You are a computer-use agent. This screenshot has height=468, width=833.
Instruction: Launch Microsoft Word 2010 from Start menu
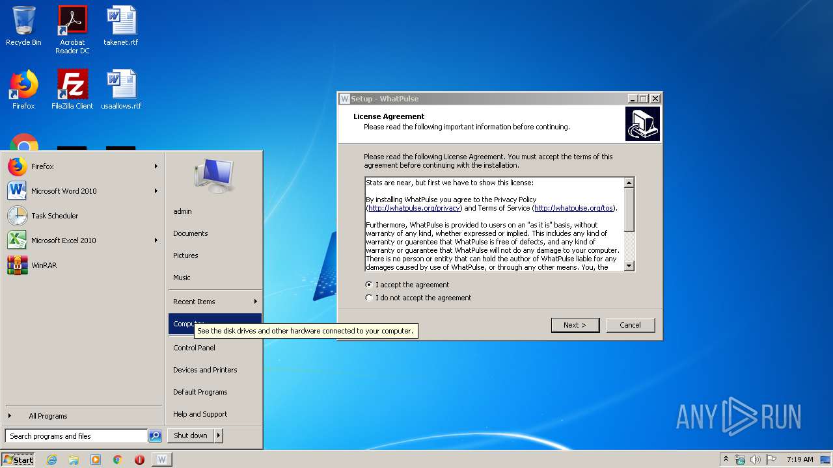point(83,191)
